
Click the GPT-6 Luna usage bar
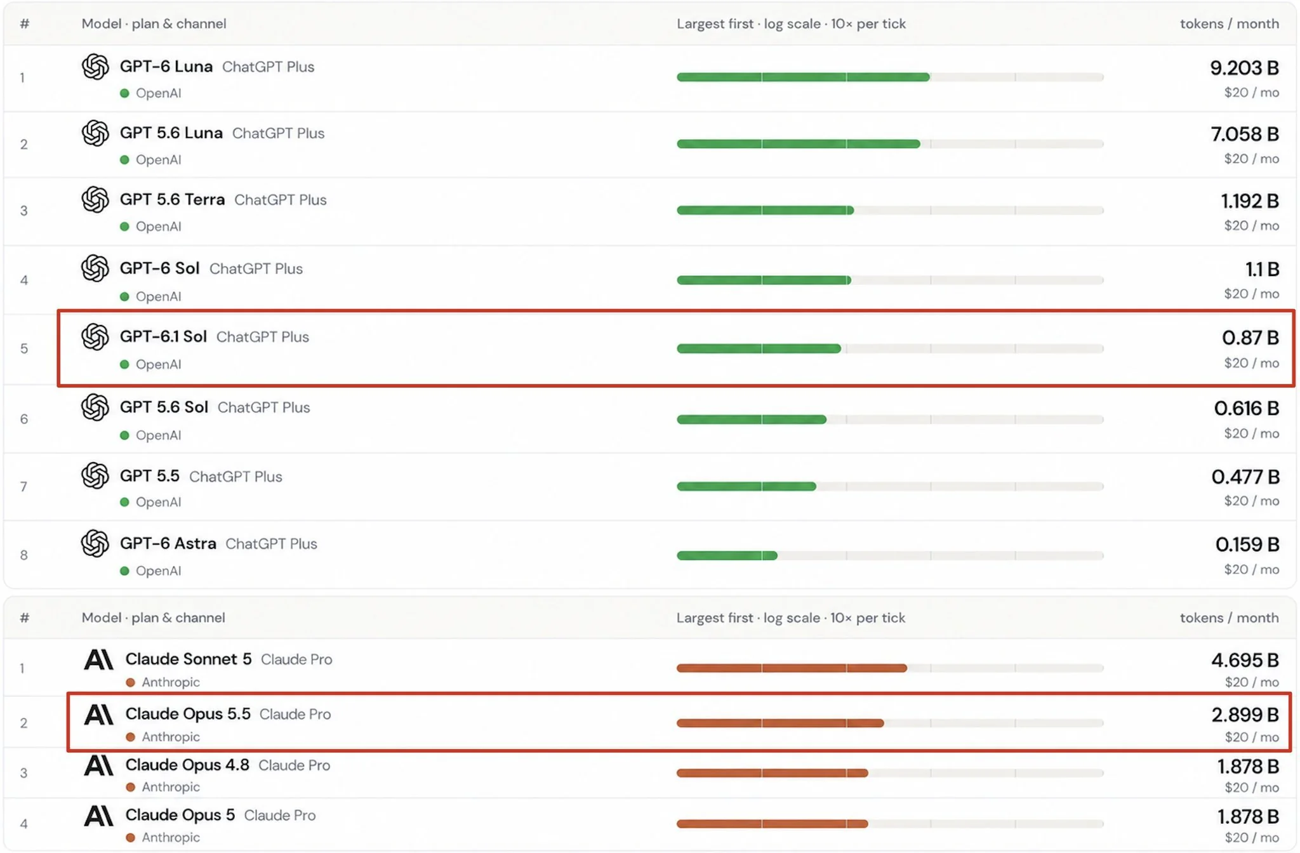pyautogui.click(x=890, y=77)
